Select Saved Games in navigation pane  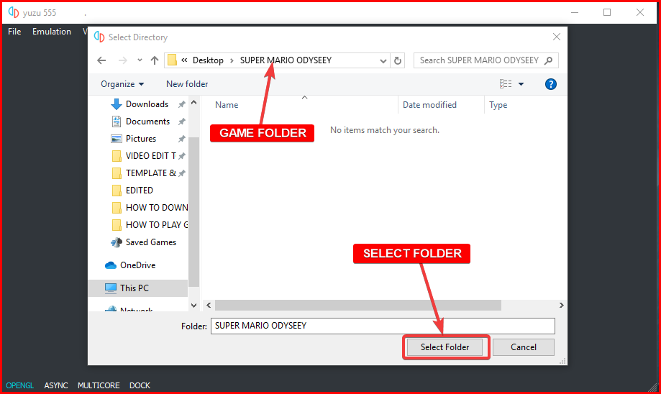pyautogui.click(x=150, y=242)
